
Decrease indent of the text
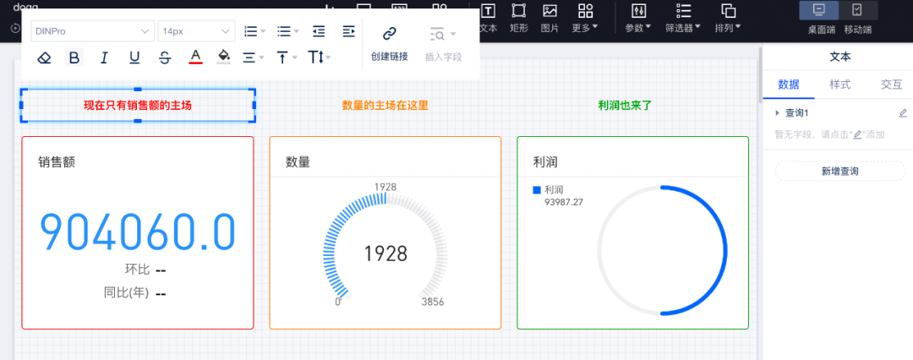(x=319, y=31)
